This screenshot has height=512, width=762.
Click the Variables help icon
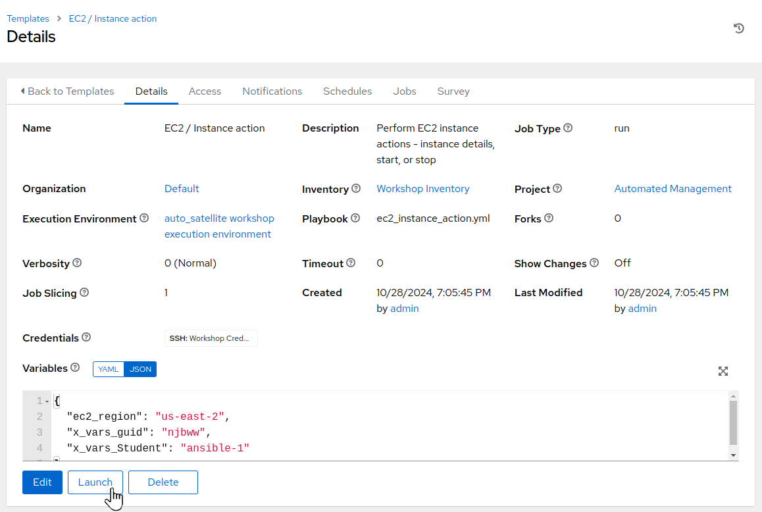coord(75,367)
